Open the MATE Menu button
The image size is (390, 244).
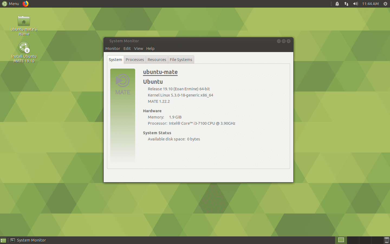(11, 4)
